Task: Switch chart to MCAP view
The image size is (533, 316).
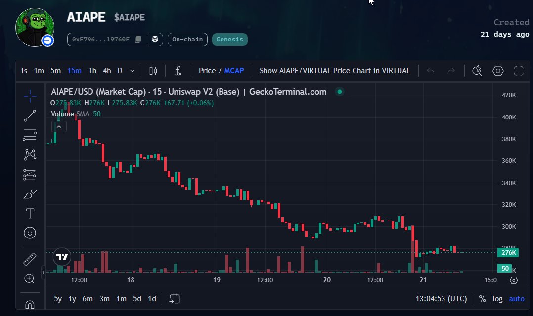Action: point(234,71)
